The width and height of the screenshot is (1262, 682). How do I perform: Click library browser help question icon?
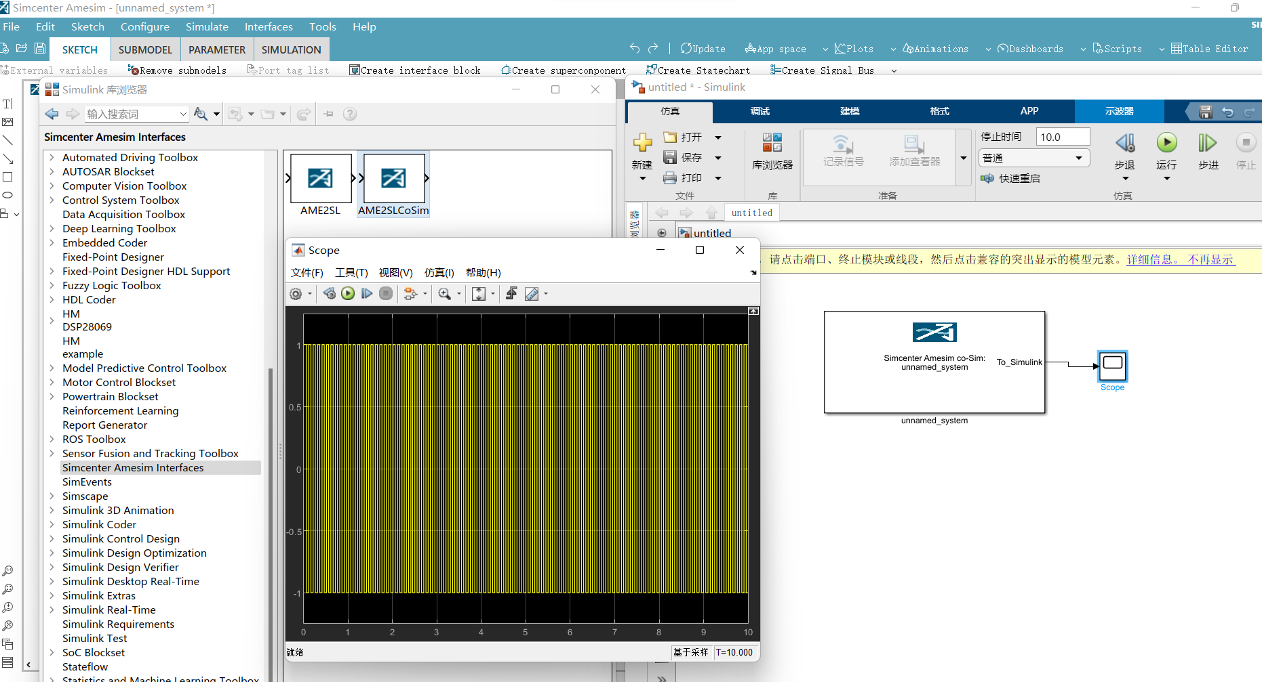coord(350,114)
